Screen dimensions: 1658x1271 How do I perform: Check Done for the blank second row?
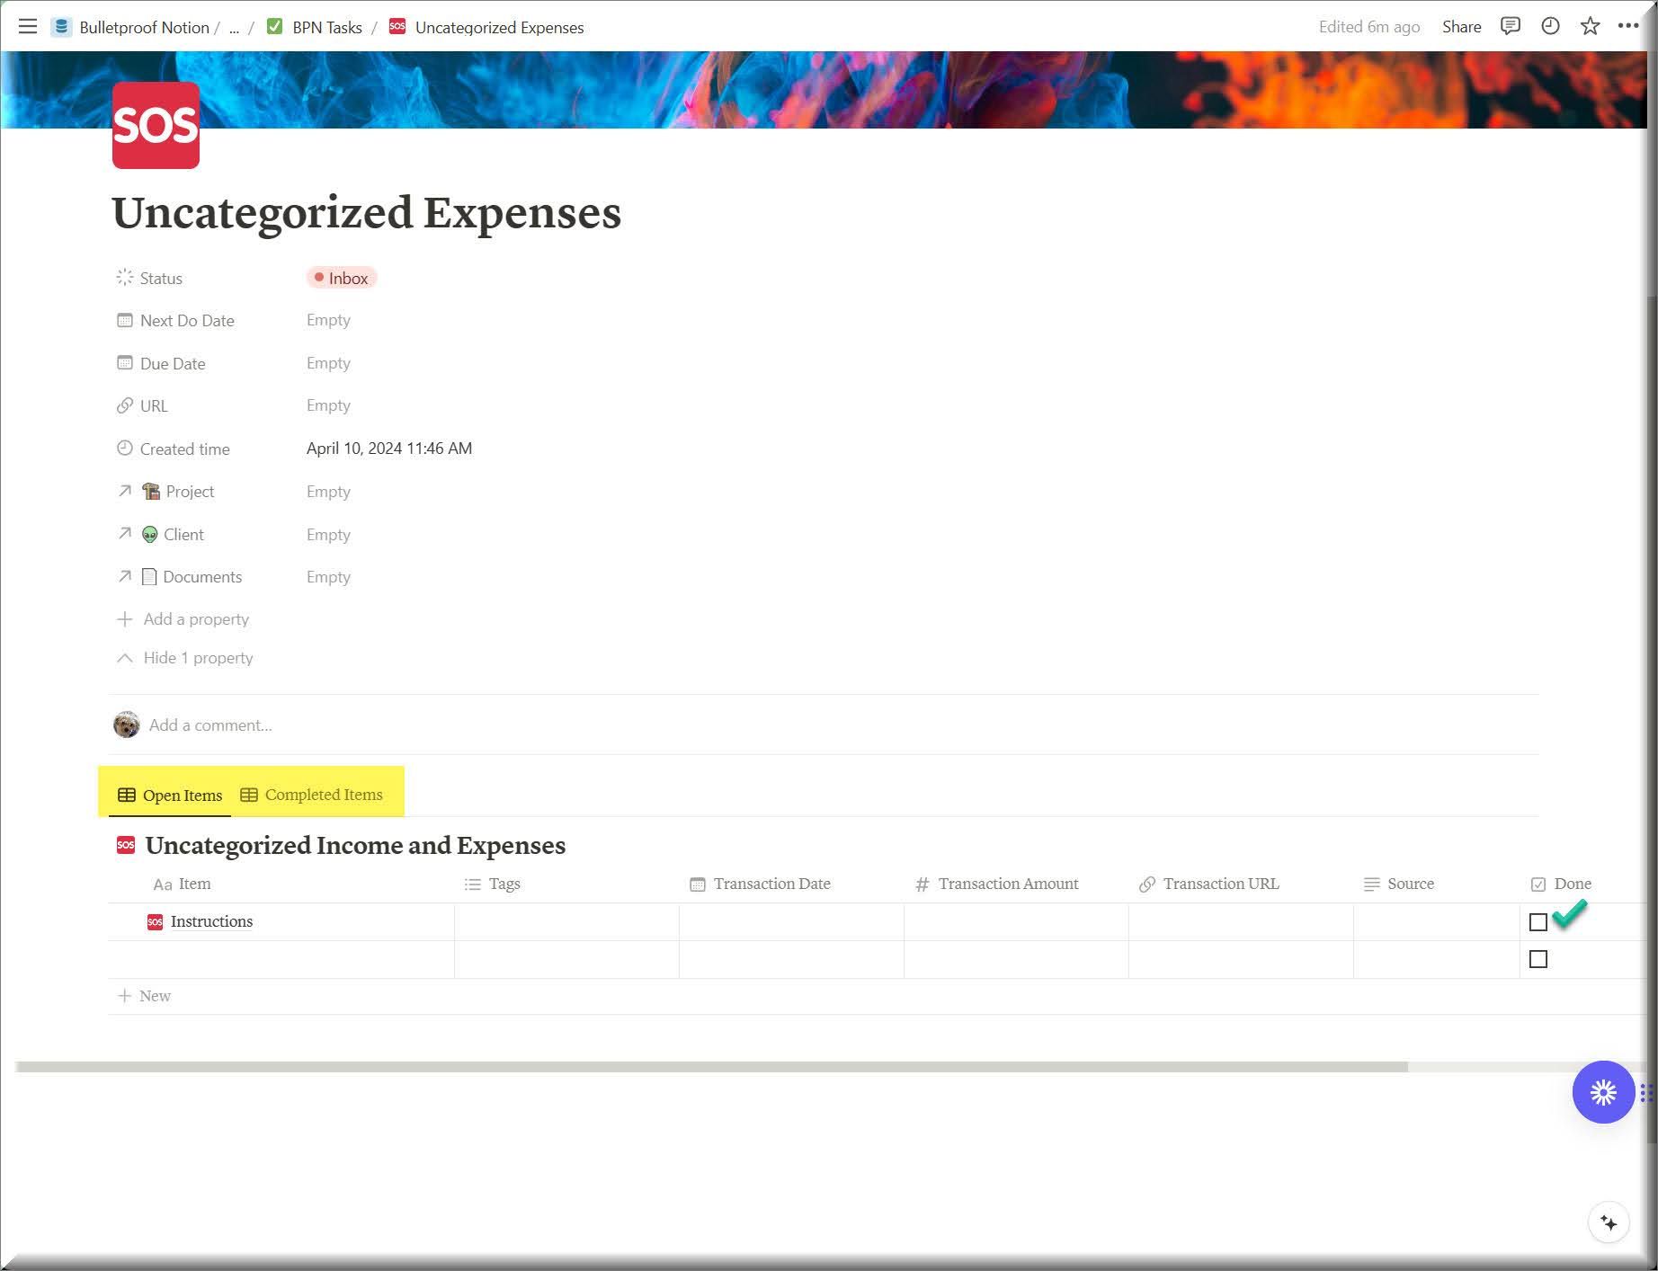tap(1538, 960)
